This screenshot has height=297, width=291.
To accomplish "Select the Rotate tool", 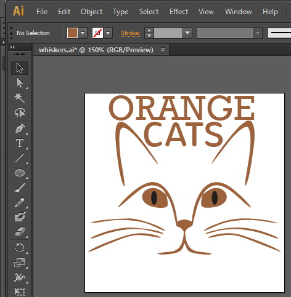I will click(20, 248).
